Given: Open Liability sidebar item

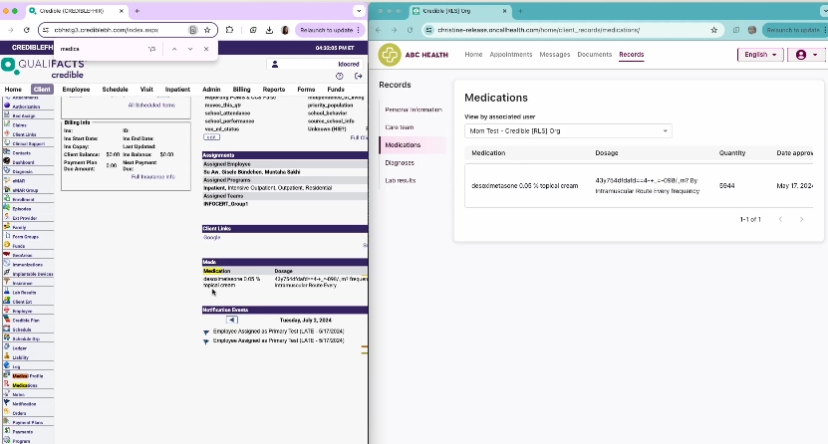Looking at the screenshot, I should [x=21, y=357].
